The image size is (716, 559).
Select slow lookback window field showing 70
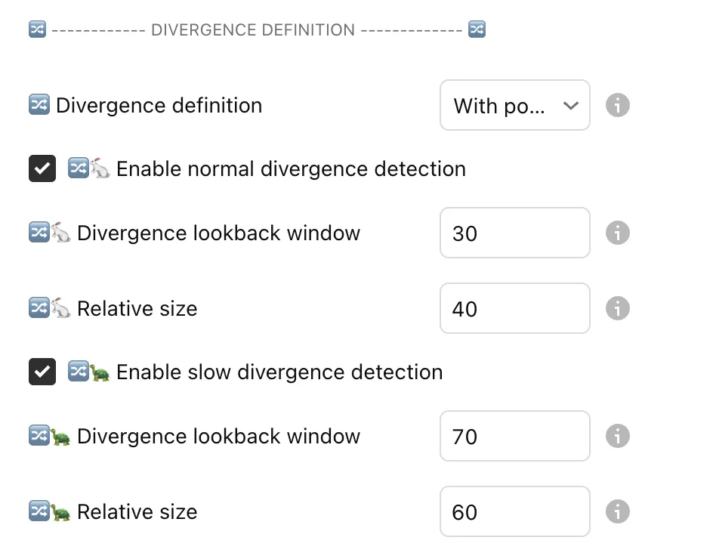click(514, 436)
